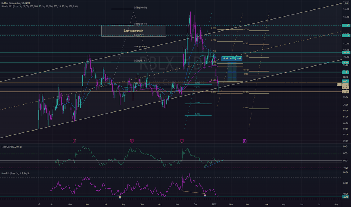Click the 34.40 RSI value label
This screenshot has height=207, width=351.
[x=346, y=197]
